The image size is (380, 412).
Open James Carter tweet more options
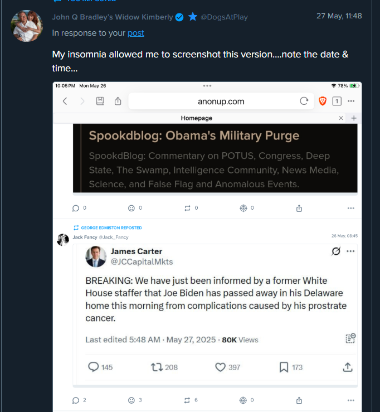[350, 251]
